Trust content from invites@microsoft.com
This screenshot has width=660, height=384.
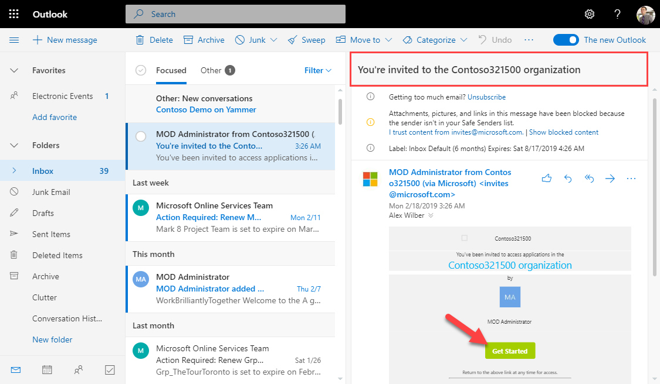pos(456,132)
